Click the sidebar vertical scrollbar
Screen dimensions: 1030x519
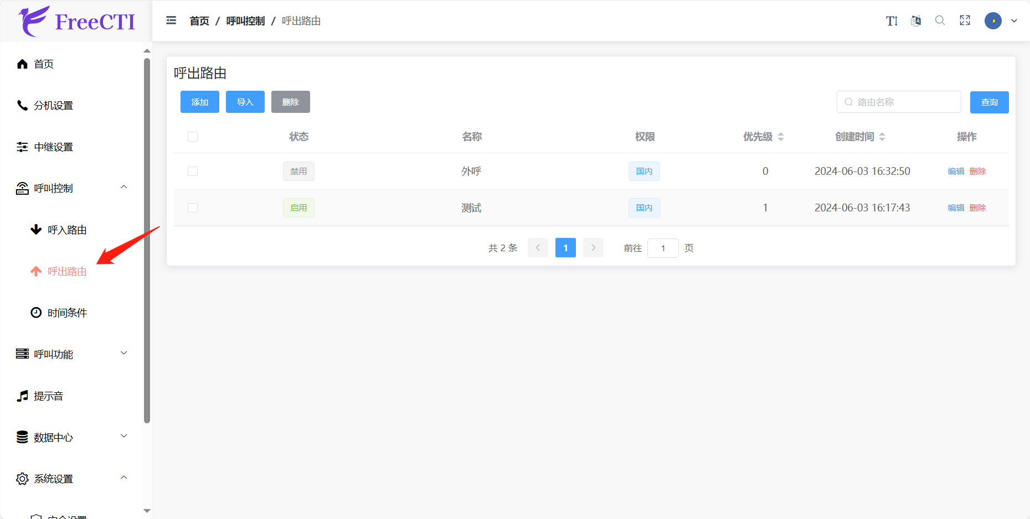pyautogui.click(x=147, y=241)
